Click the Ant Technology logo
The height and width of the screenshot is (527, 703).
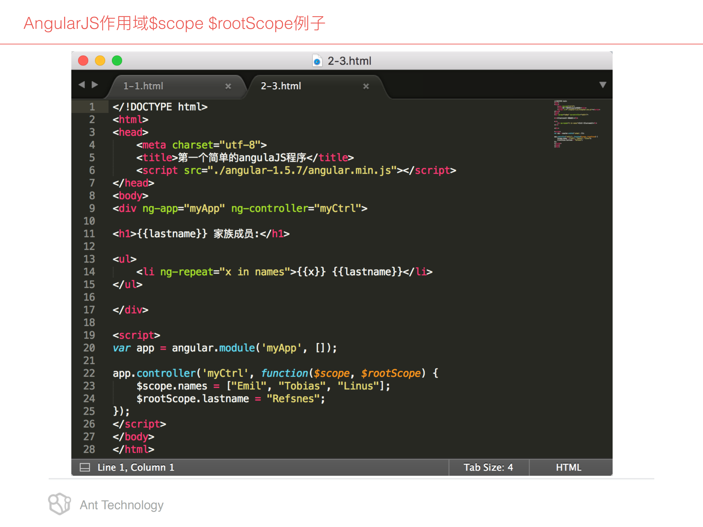coord(59,504)
